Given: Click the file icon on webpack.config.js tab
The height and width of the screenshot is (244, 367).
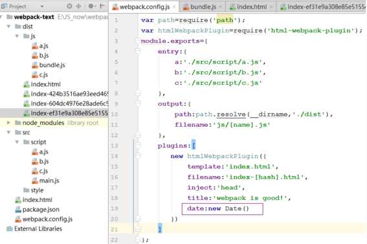Looking at the screenshot, I should click(x=115, y=7).
